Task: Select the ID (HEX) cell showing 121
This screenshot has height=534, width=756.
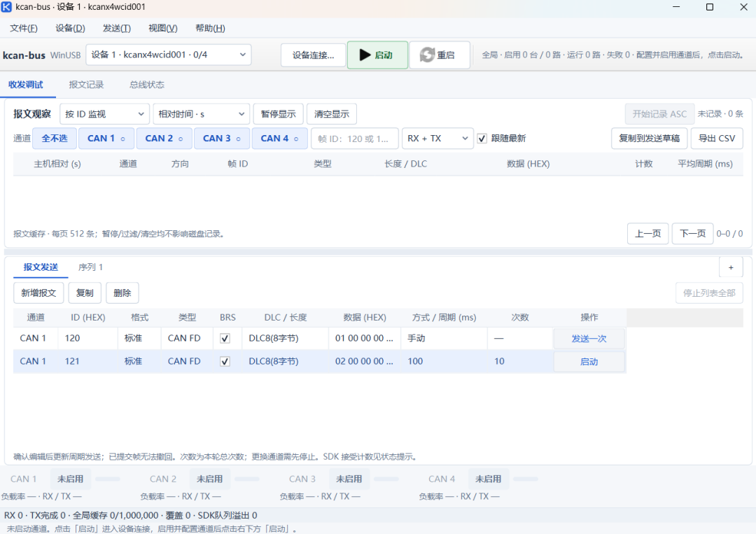Action: click(87, 361)
